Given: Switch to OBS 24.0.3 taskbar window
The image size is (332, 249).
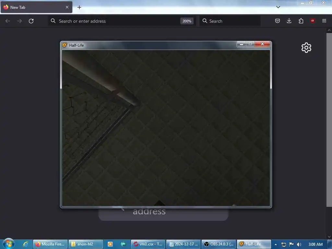Looking at the screenshot, I should (x=219, y=244).
